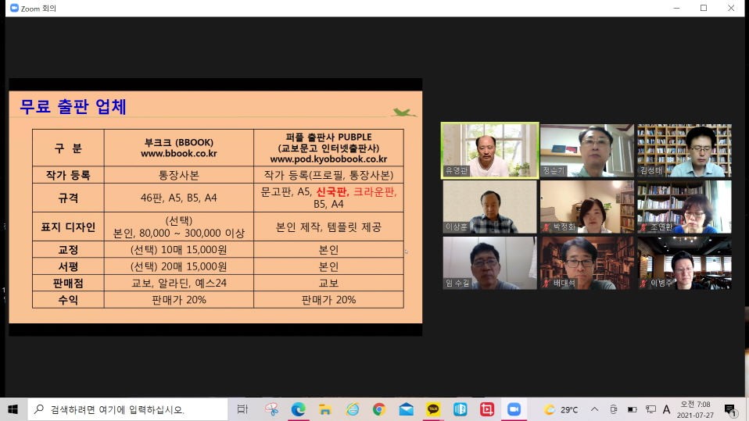Open the red capture app from the taskbar
749x421 pixels.
coord(487,409)
